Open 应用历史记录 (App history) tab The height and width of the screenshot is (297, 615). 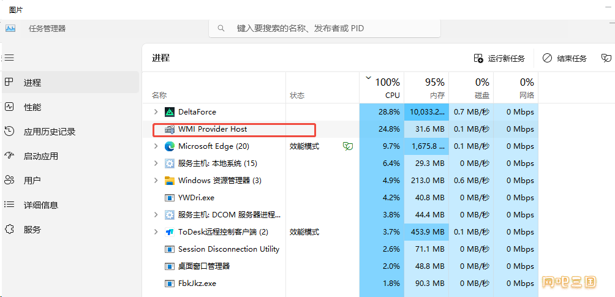(x=70, y=132)
